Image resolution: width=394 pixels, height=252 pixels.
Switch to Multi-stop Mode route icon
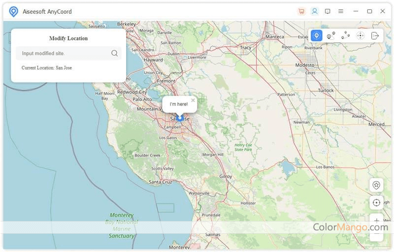tap(346, 35)
